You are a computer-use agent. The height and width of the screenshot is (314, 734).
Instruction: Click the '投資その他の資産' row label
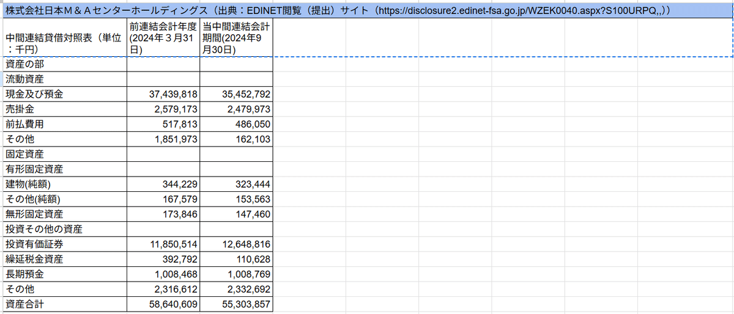click(x=65, y=229)
